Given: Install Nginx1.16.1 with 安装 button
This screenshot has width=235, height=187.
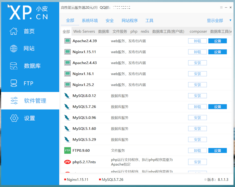Looking at the screenshot, I should coord(197,74).
